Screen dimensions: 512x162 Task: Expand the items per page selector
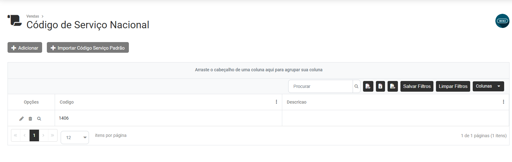coord(75,138)
